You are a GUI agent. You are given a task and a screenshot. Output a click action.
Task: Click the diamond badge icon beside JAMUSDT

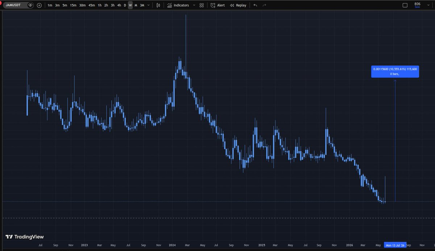[30, 5]
